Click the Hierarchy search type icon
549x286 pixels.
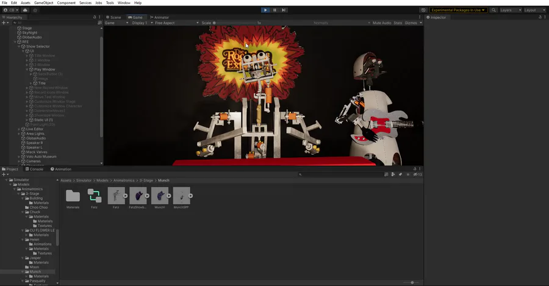100,23
